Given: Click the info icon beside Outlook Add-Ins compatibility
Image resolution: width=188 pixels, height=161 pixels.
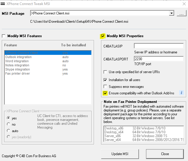Looking at the screenshot, I should [181, 93].
